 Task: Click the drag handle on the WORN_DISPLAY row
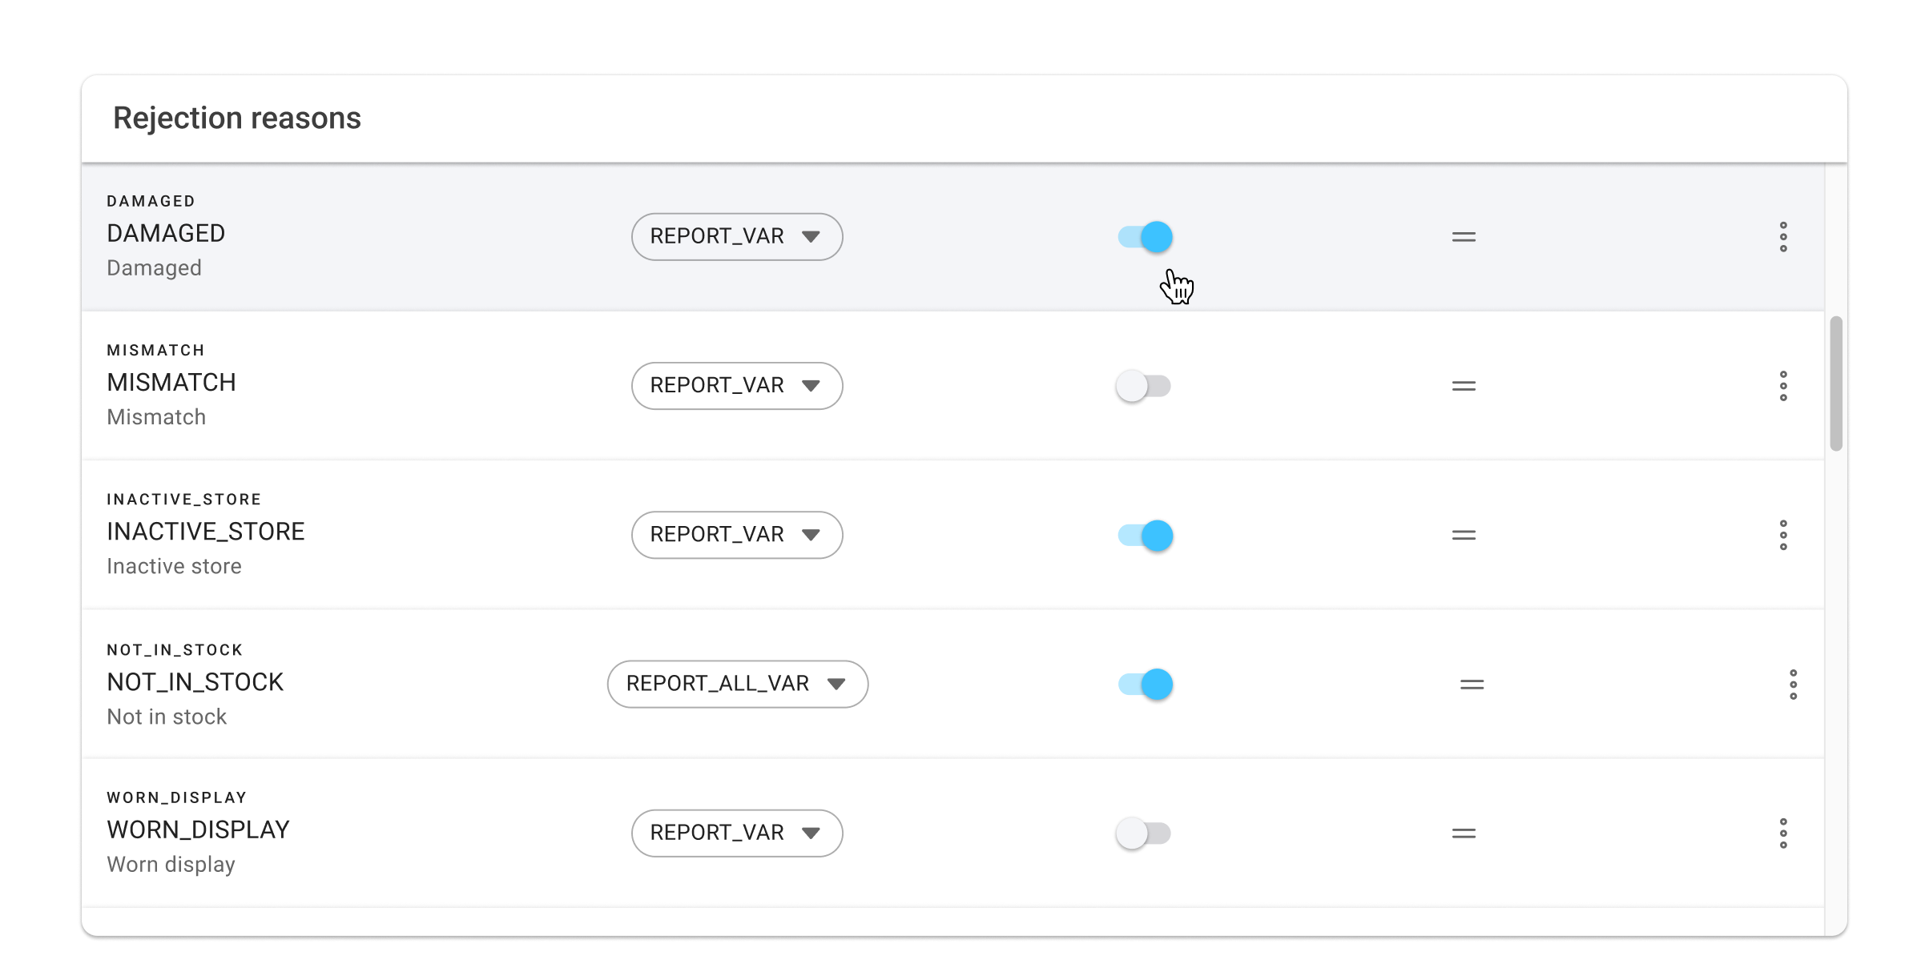coord(1464,833)
